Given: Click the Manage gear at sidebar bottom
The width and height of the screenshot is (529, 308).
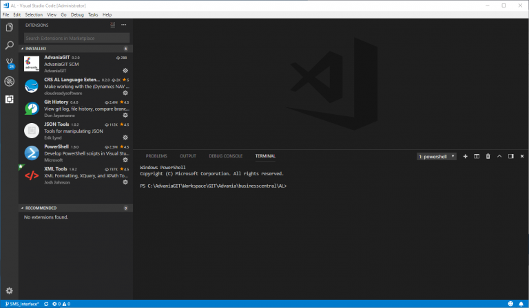Looking at the screenshot, I should (10, 291).
